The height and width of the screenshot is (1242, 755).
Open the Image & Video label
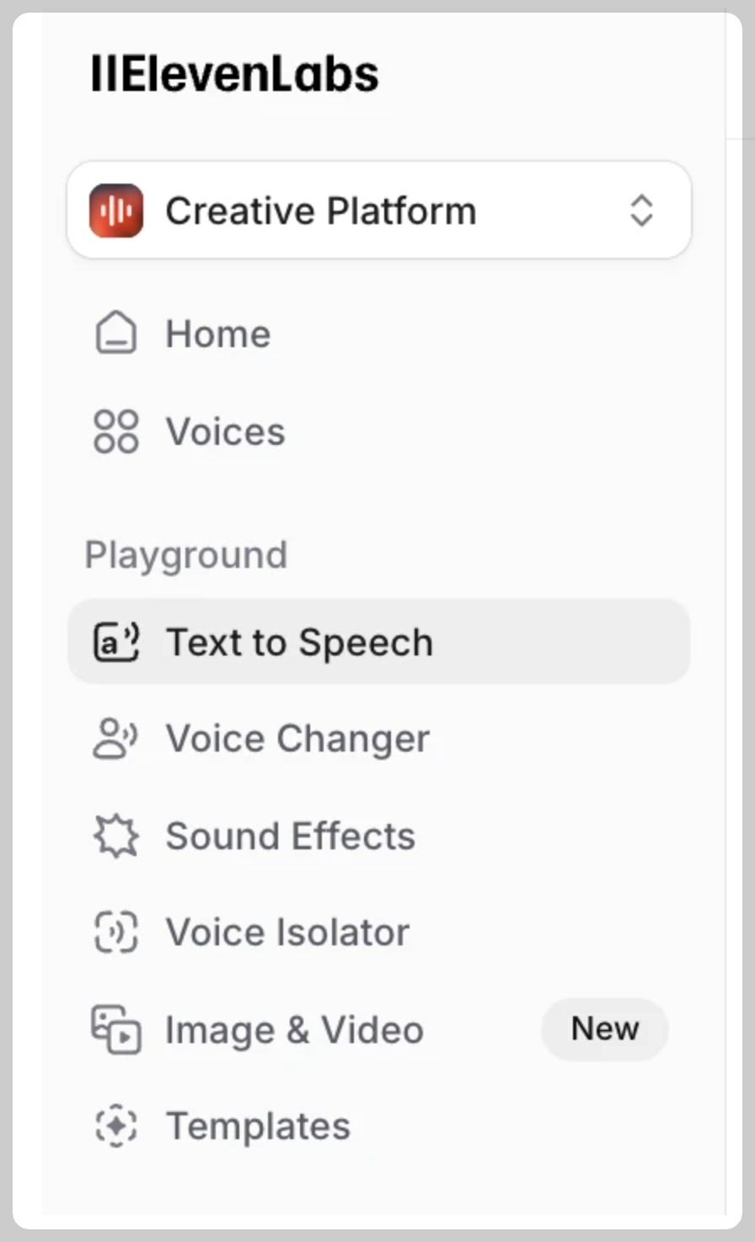pyautogui.click(x=295, y=1030)
